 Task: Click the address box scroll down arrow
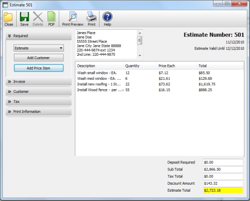(x=140, y=56)
